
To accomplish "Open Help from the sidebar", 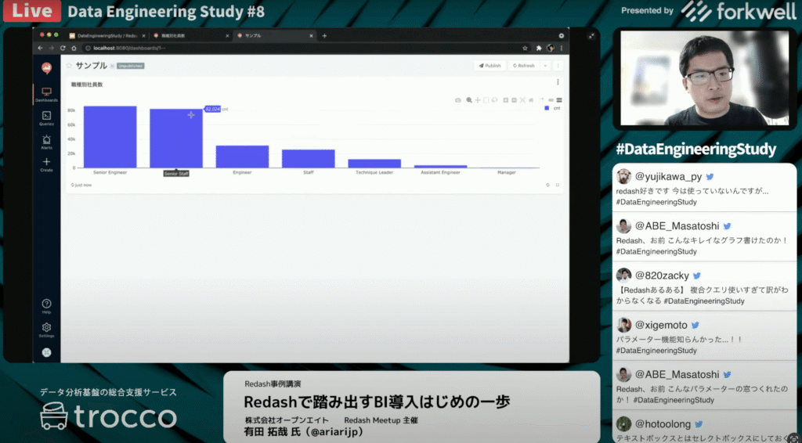I will click(46, 305).
